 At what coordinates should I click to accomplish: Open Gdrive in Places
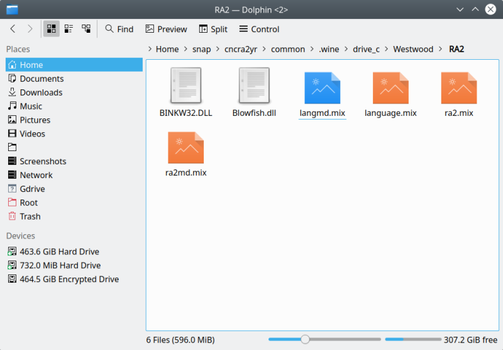[x=74, y=189]
